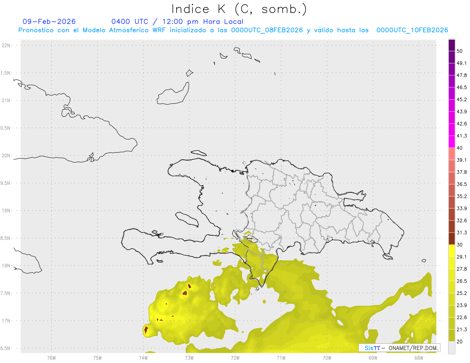Click the colorbar value "37.8"
Screen dimensions: 470x363
tap(461, 172)
